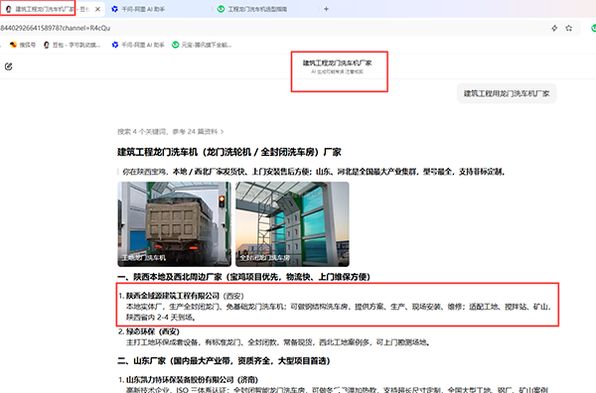Click the user message bubble 建筑工程用龙门洗车机厂家
The height and width of the screenshot is (393, 596).
click(507, 93)
